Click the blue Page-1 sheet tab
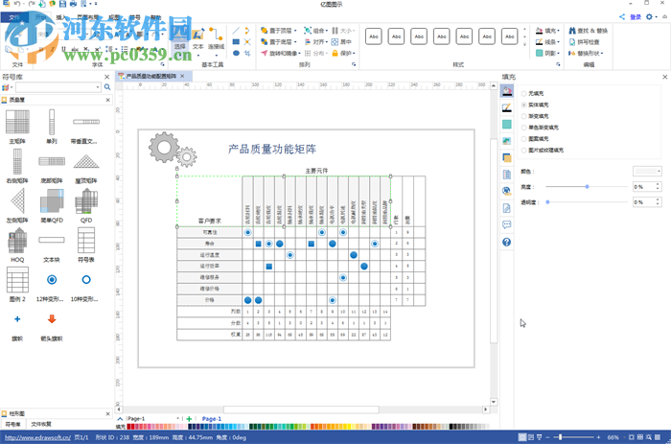671x444 pixels. pos(212,419)
